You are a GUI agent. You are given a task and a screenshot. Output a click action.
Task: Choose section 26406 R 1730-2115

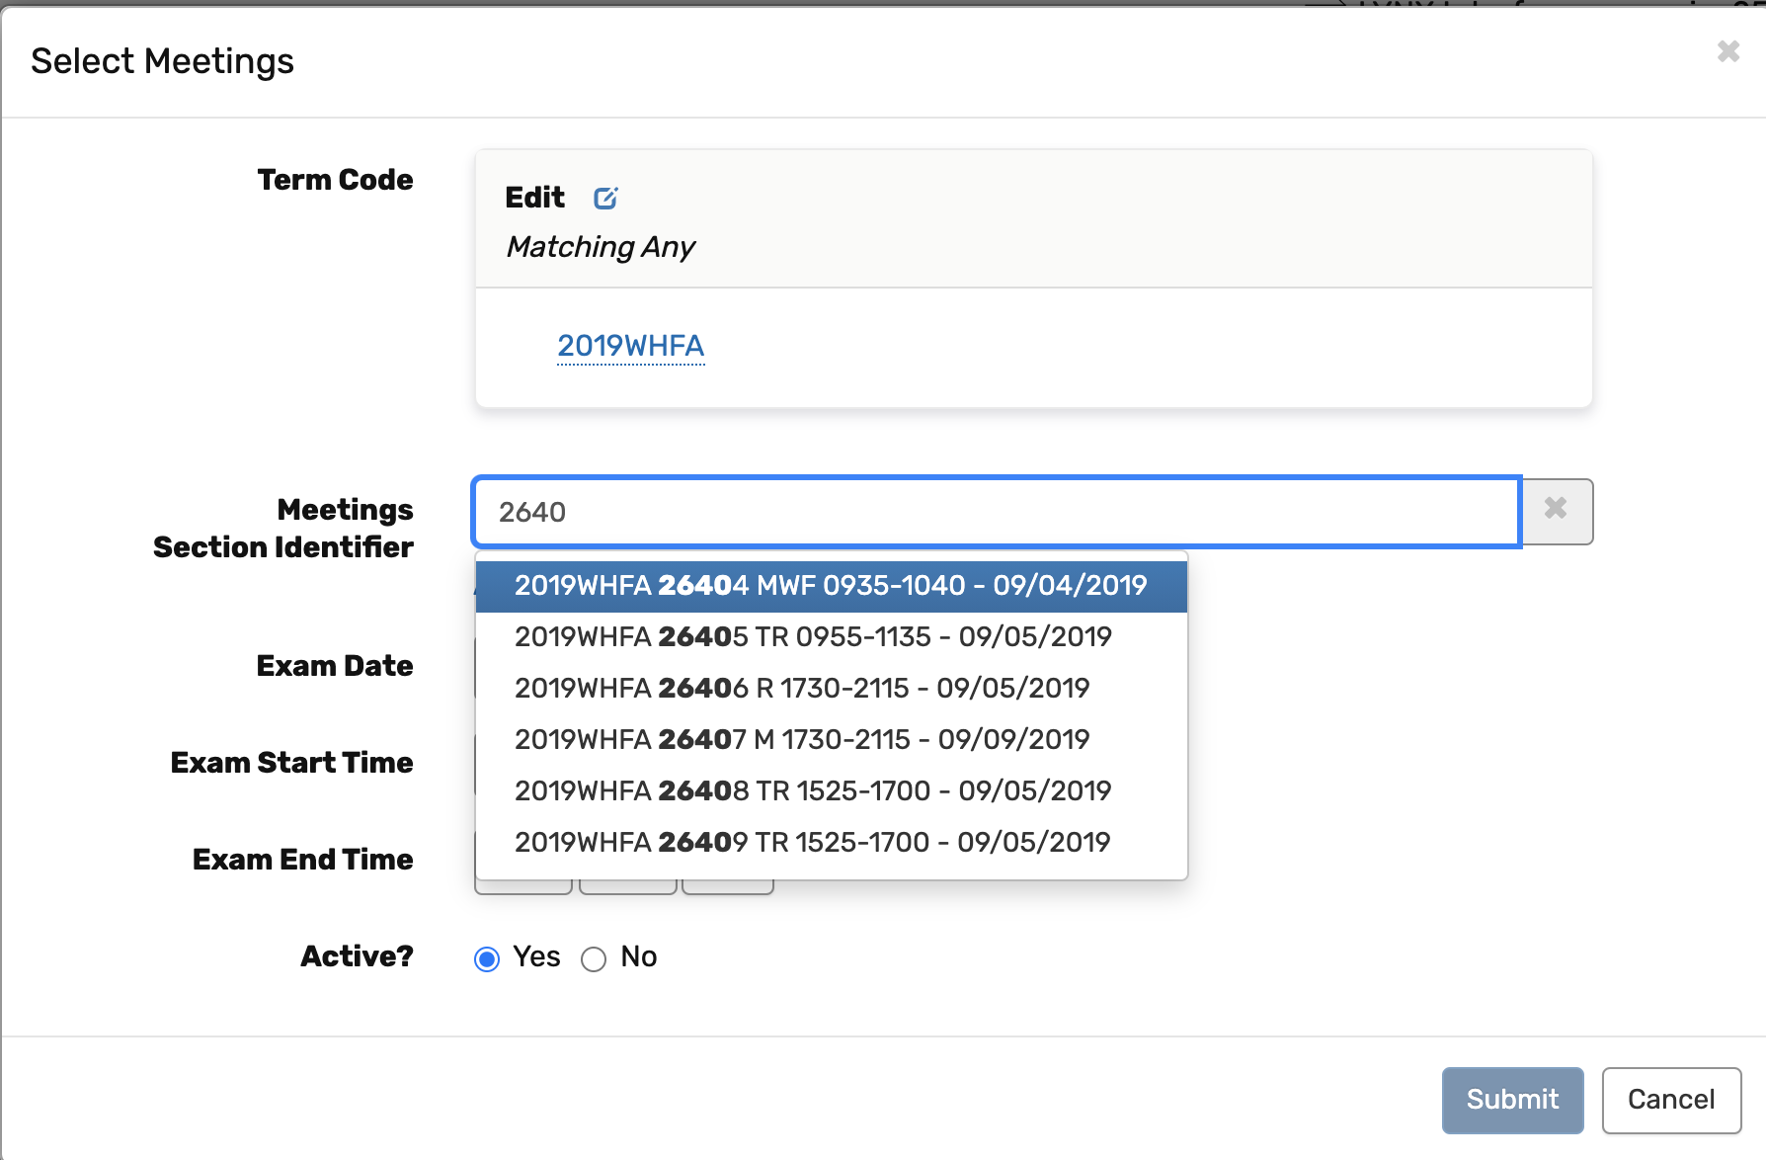coord(801,689)
